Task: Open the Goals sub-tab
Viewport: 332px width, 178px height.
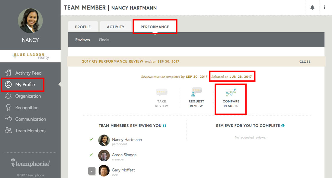Action: pyautogui.click(x=104, y=39)
